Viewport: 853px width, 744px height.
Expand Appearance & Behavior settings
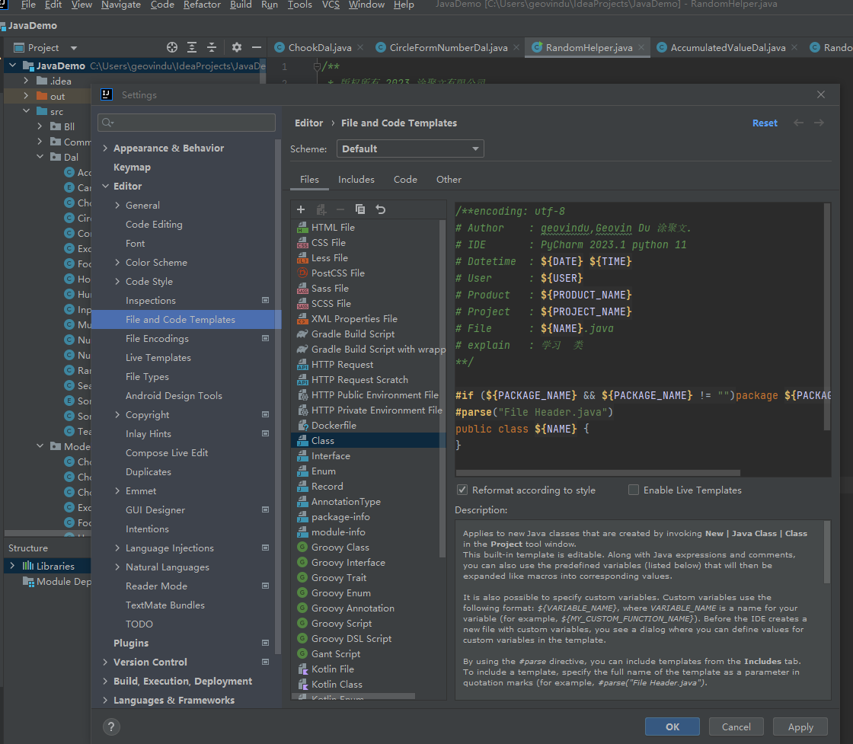[105, 148]
